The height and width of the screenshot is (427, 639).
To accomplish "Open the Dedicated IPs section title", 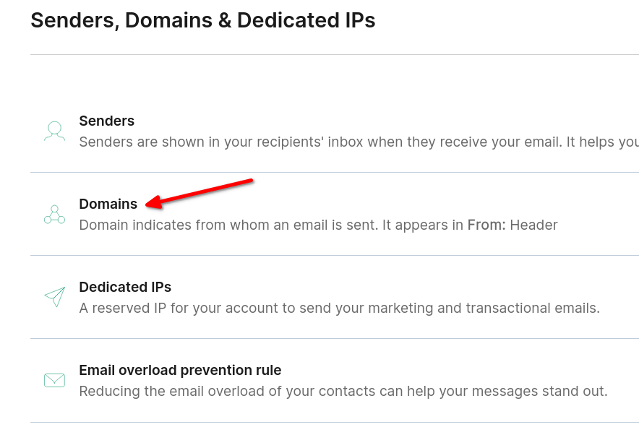I will [x=125, y=288].
